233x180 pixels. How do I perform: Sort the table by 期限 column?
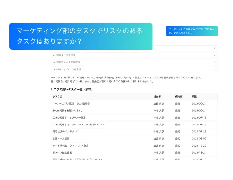pos(194,96)
